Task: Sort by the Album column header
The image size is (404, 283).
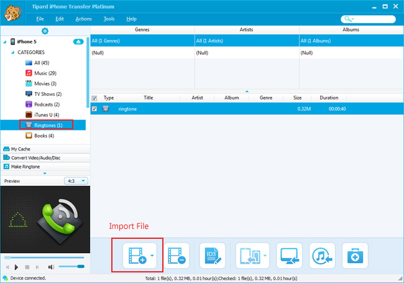Action: point(232,98)
